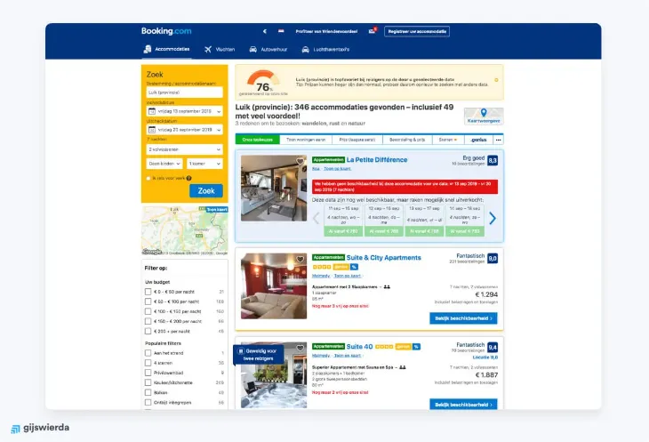
Task: Open the Geen kinderen dropdown
Action: pyautogui.click(x=164, y=164)
